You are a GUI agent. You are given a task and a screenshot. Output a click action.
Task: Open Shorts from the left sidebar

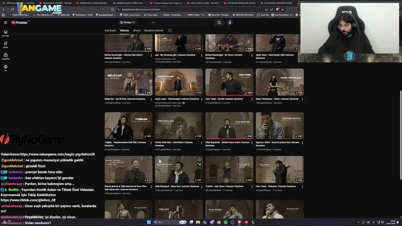[x=5, y=45]
